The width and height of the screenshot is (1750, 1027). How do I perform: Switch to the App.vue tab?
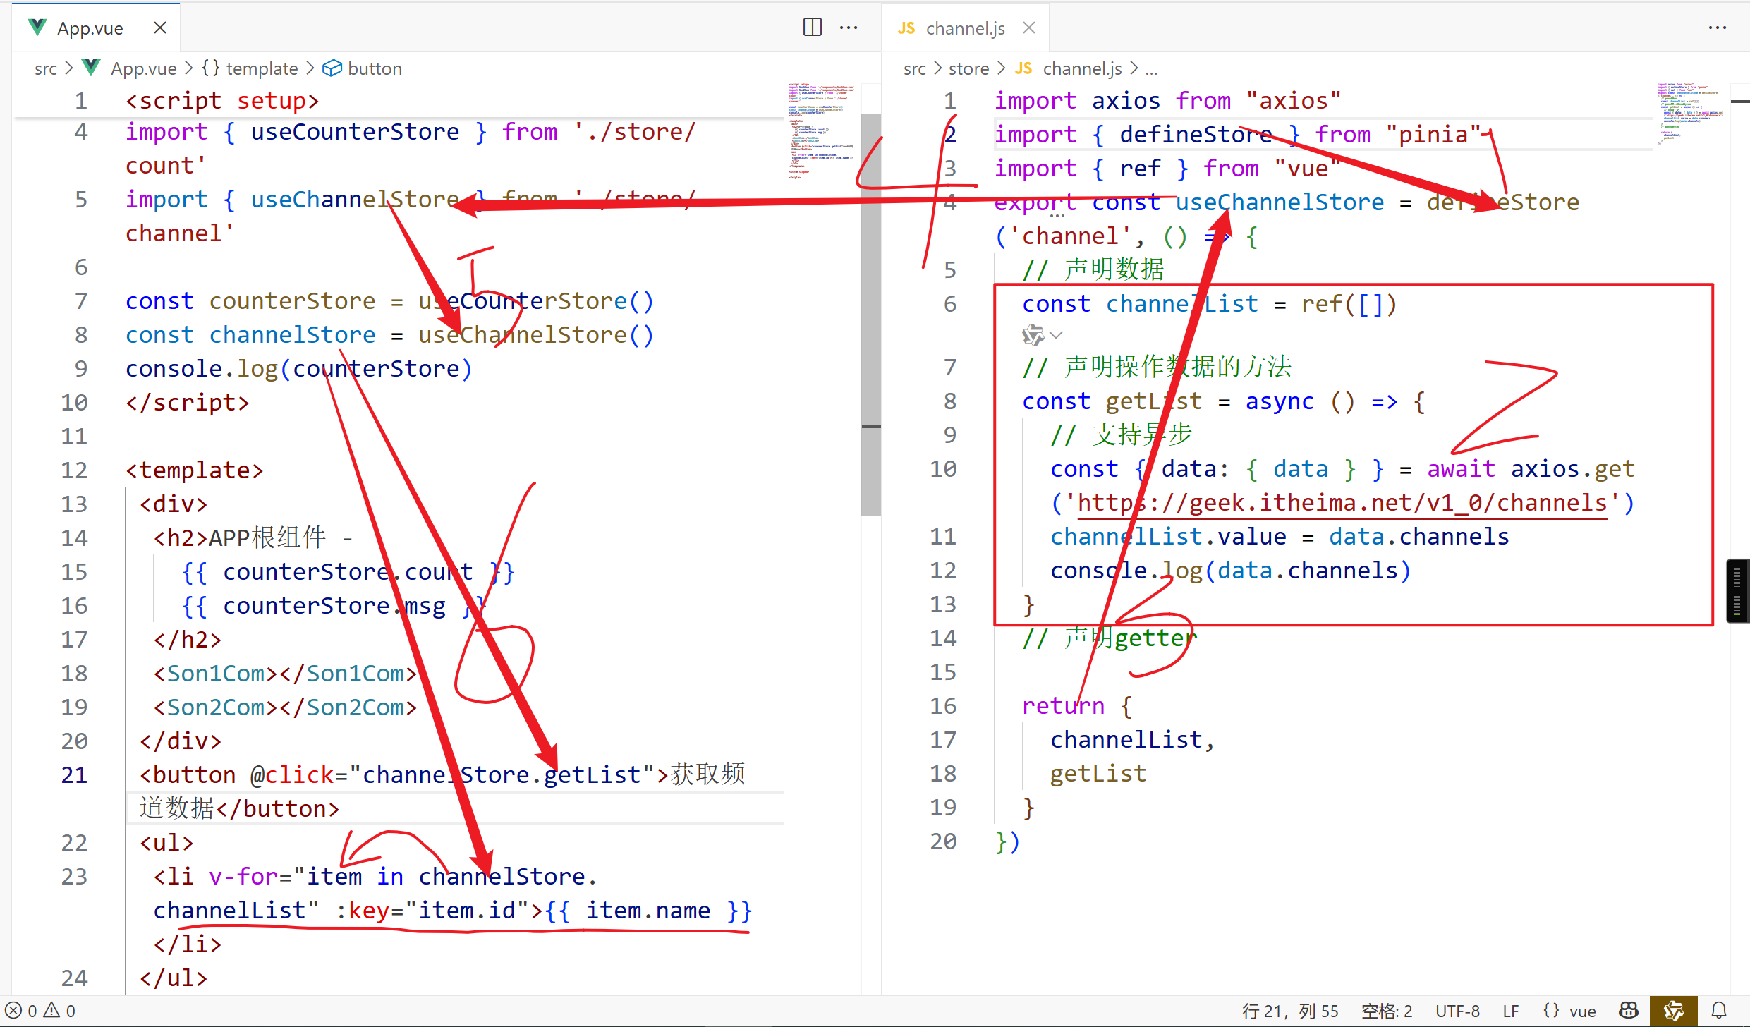90,28
